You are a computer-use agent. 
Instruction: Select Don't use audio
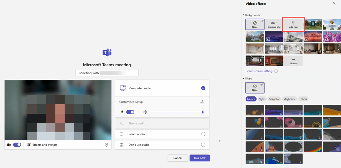pyautogui.click(x=162, y=145)
